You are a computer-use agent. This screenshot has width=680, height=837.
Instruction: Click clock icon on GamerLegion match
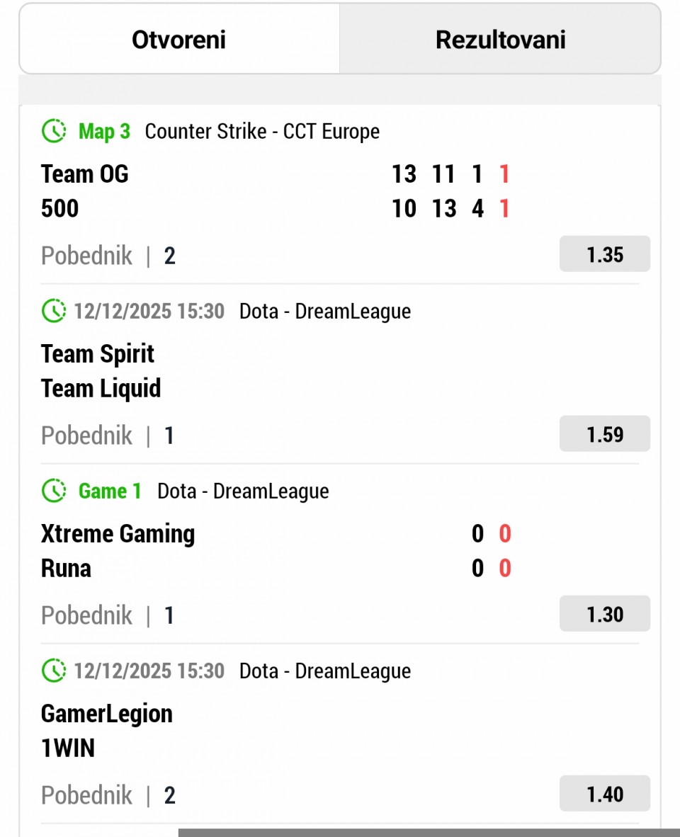click(x=54, y=671)
